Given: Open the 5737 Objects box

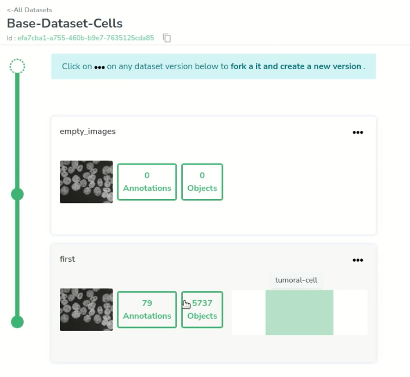Looking at the screenshot, I should click(x=202, y=310).
